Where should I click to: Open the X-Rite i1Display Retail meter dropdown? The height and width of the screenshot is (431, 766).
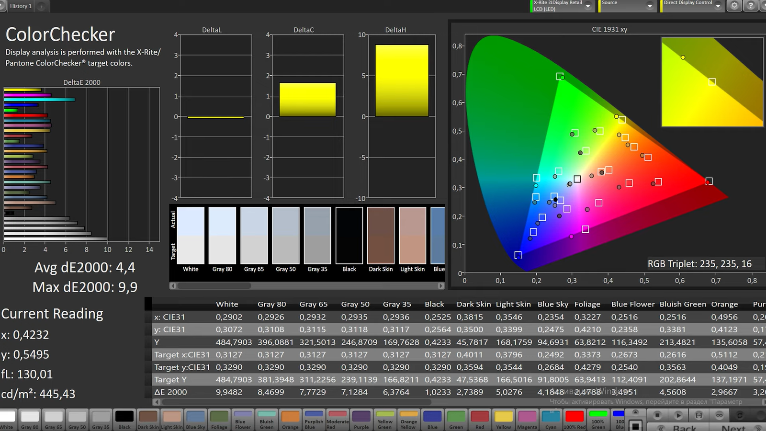tap(588, 6)
